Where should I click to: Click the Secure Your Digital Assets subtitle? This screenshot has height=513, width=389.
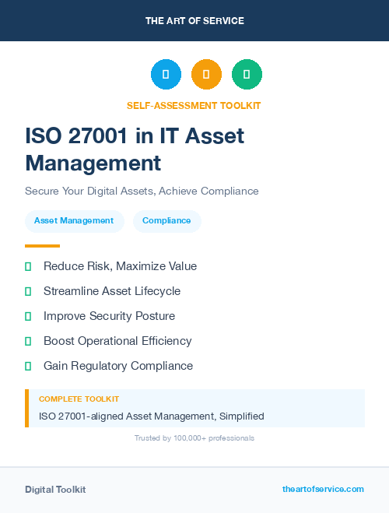(142, 191)
